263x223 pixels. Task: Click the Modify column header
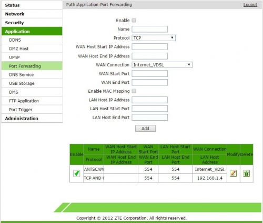coord(234,154)
